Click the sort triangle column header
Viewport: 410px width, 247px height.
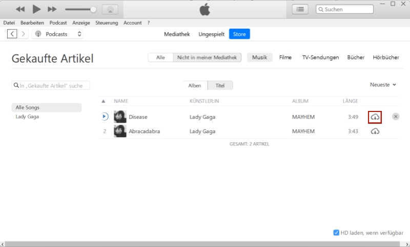[104, 101]
